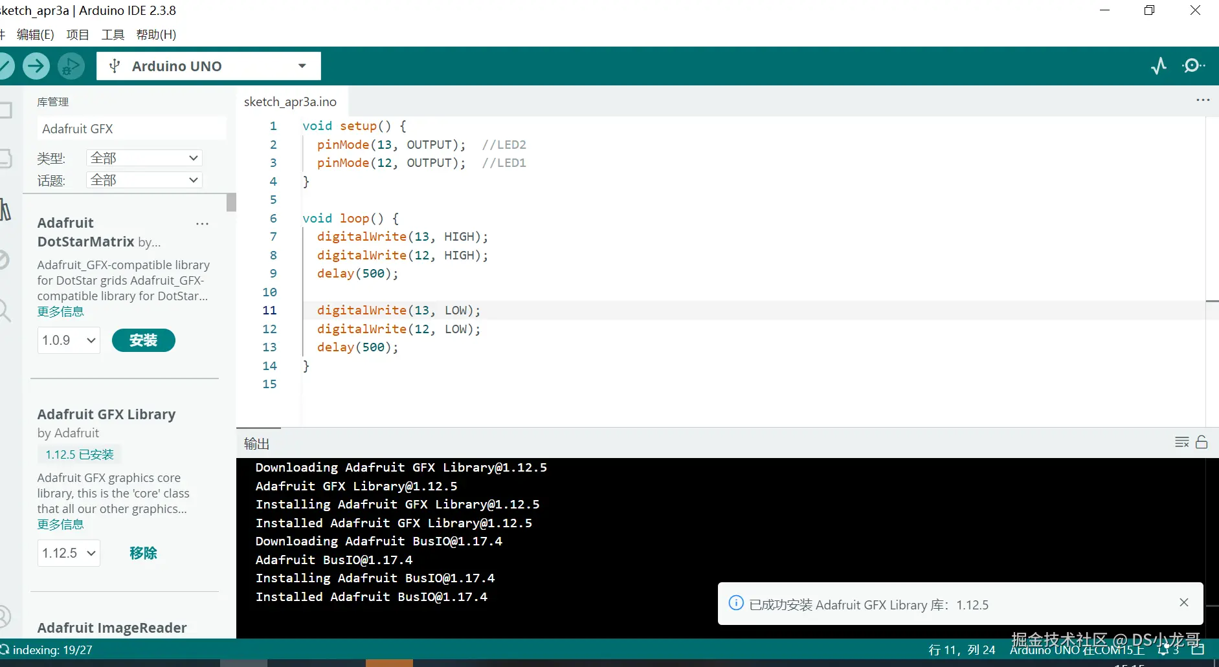Open the Search sidebar icon
The height and width of the screenshot is (667, 1219).
tap(5, 311)
